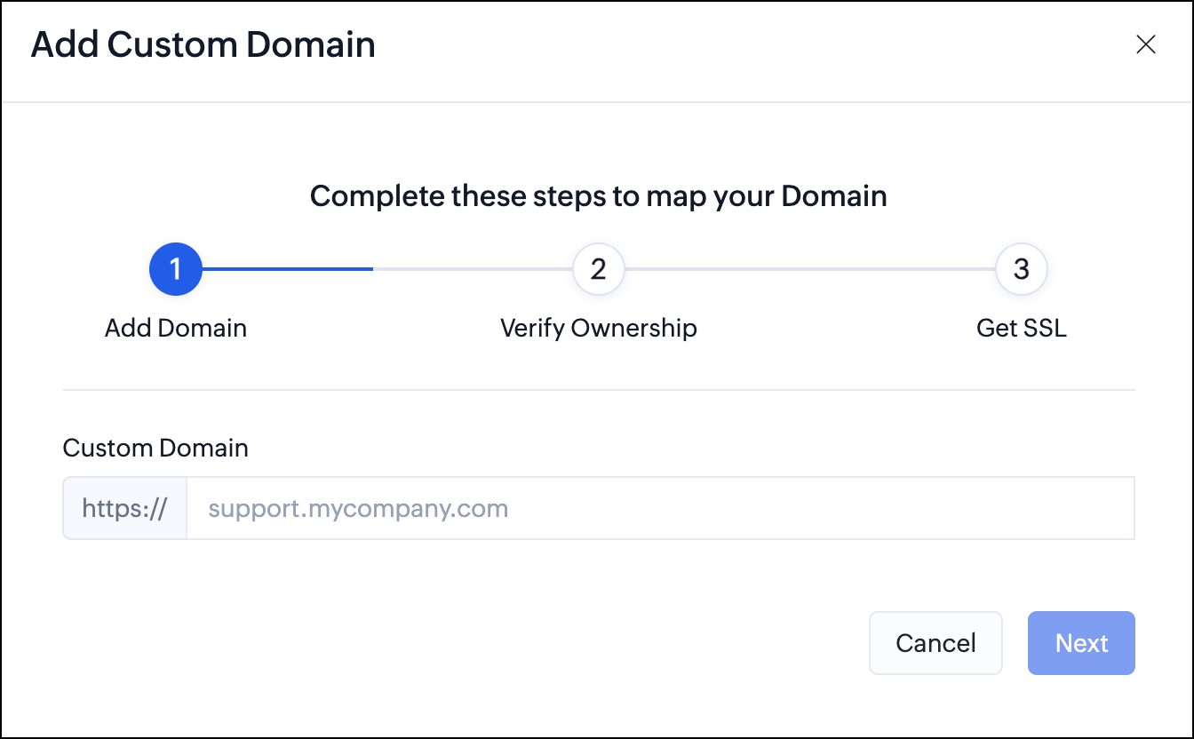This screenshot has width=1194, height=739.
Task: Click the support.mycompany.com placeholder text
Action: (358, 509)
